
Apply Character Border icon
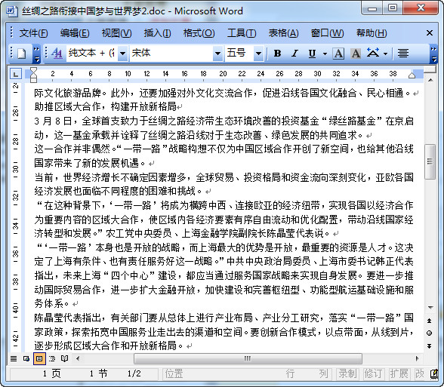click(338, 53)
